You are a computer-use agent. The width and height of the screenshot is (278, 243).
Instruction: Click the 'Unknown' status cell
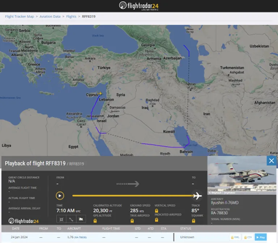(x=187, y=237)
